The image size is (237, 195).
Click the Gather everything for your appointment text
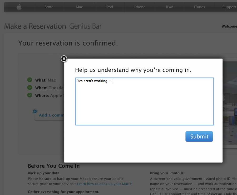coord(63,192)
